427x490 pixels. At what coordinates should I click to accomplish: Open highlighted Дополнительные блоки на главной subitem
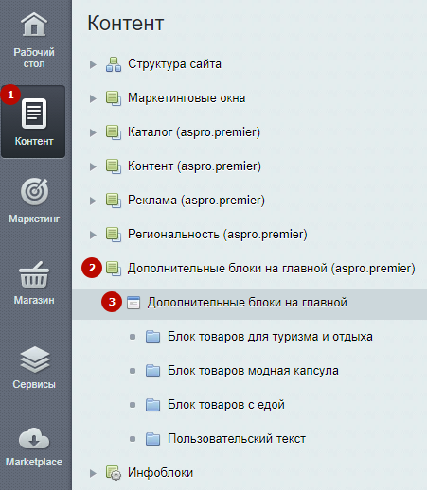247,303
